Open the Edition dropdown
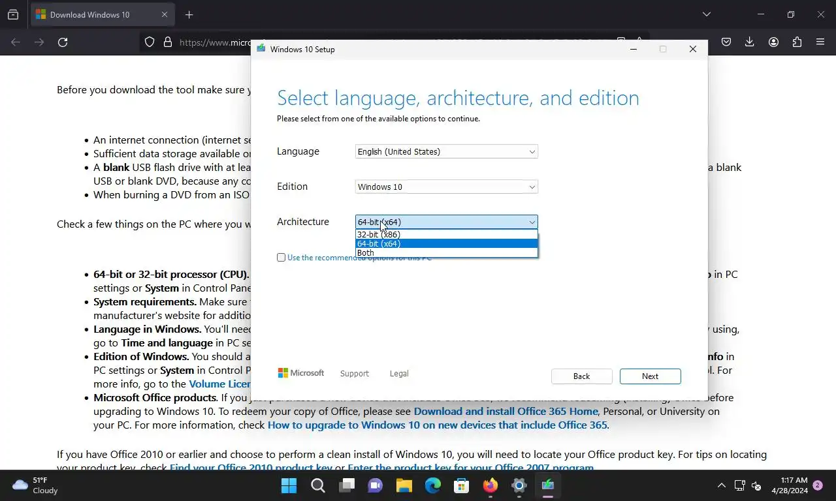Image resolution: width=836 pixels, height=501 pixels. [447, 187]
